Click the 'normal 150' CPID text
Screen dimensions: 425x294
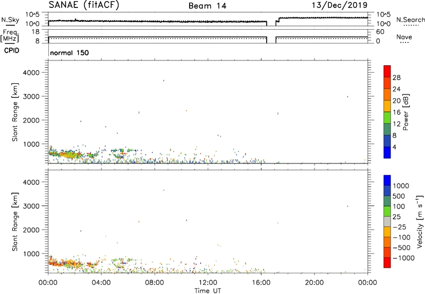click(70, 53)
